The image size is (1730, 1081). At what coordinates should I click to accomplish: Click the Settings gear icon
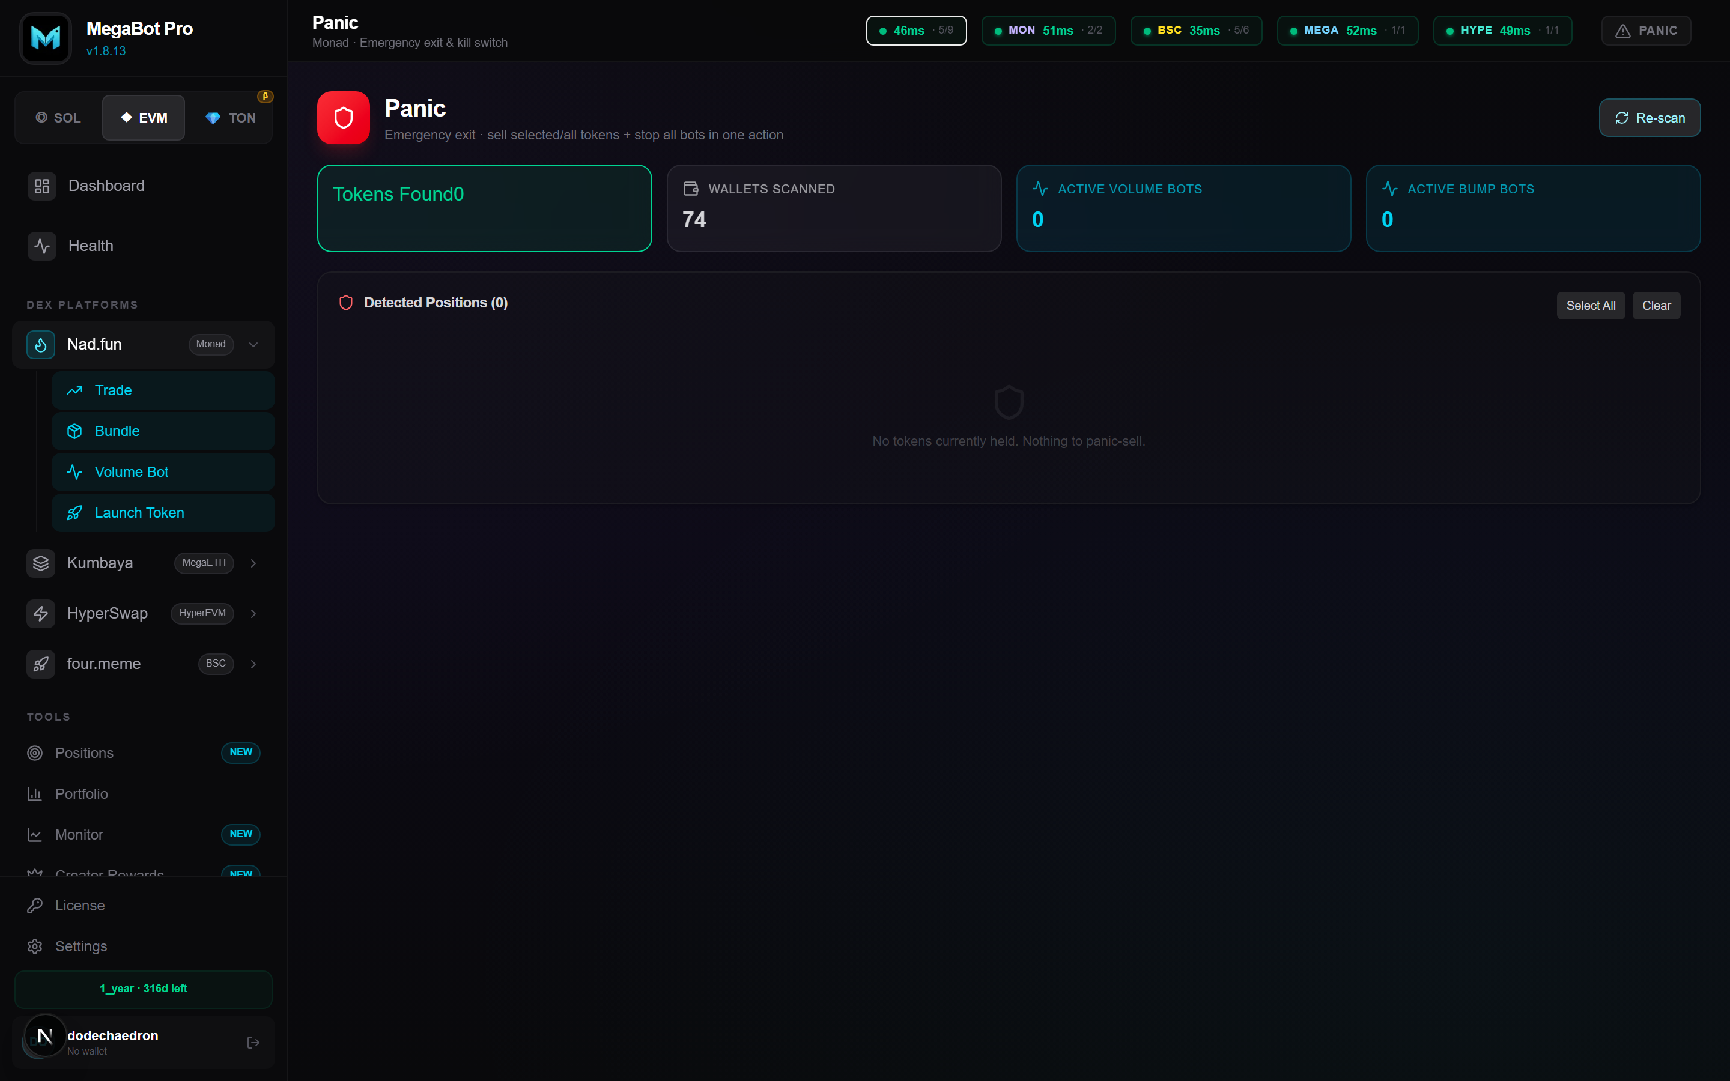pyautogui.click(x=34, y=946)
